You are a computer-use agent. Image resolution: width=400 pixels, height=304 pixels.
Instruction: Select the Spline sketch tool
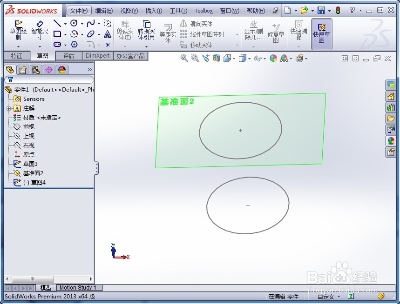pyautogui.click(x=91, y=23)
